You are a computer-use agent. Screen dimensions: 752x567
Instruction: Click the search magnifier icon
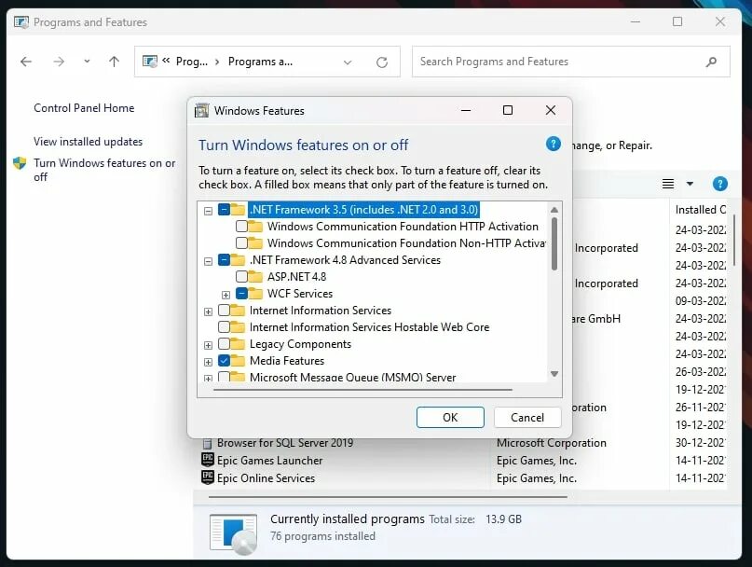(711, 62)
